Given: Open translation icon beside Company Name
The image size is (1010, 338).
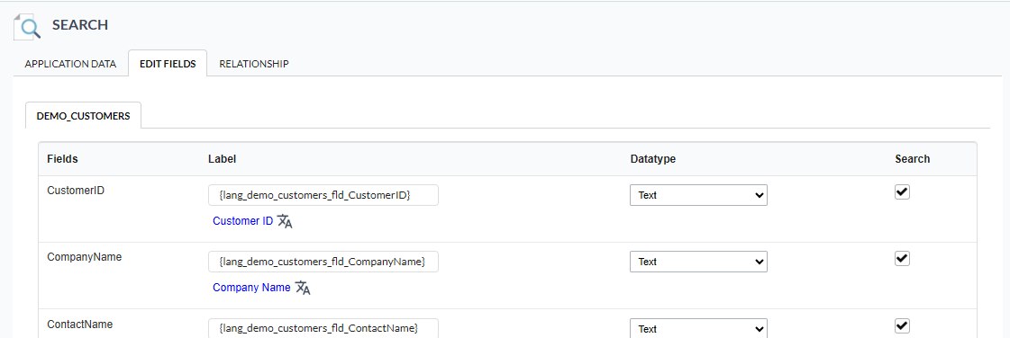Looking at the screenshot, I should [303, 288].
